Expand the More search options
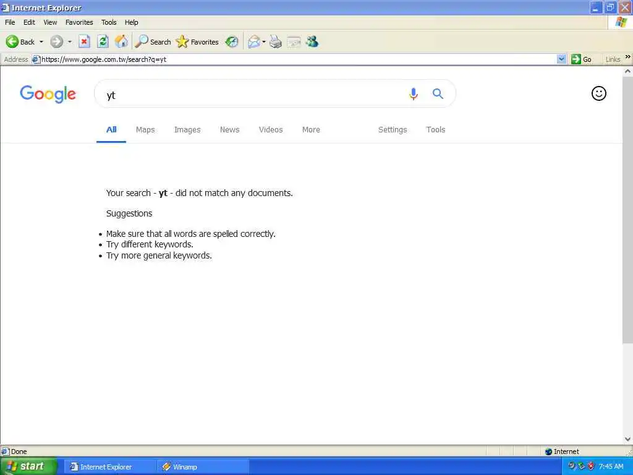 click(311, 130)
